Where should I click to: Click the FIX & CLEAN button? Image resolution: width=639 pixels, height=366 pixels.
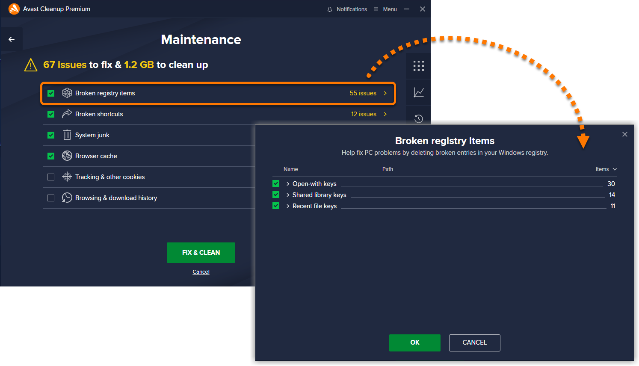(201, 253)
